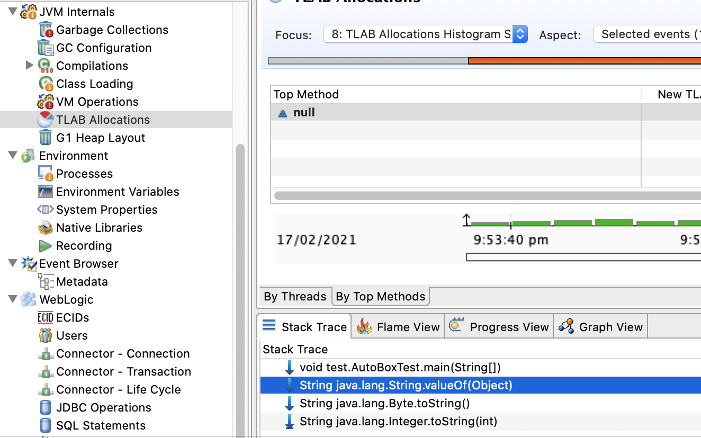This screenshot has width=701, height=438.
Task: Select the Recording play icon
Action: (46, 246)
